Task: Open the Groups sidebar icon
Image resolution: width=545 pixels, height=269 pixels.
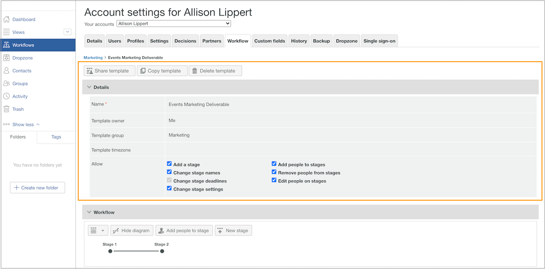Action: coord(7,83)
